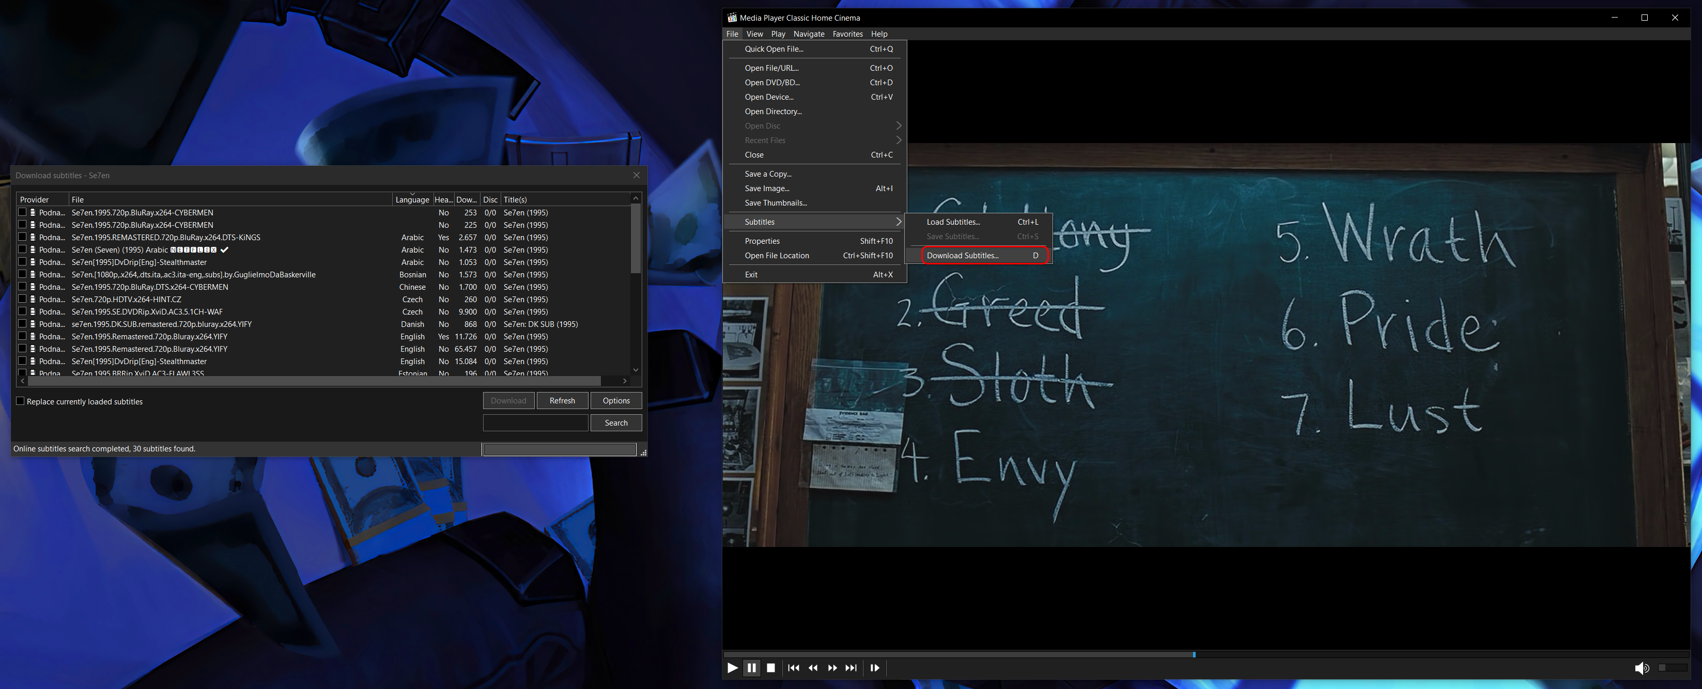The height and width of the screenshot is (689, 1702).
Task: Click the Title(s) column header
Action: [x=566, y=199]
